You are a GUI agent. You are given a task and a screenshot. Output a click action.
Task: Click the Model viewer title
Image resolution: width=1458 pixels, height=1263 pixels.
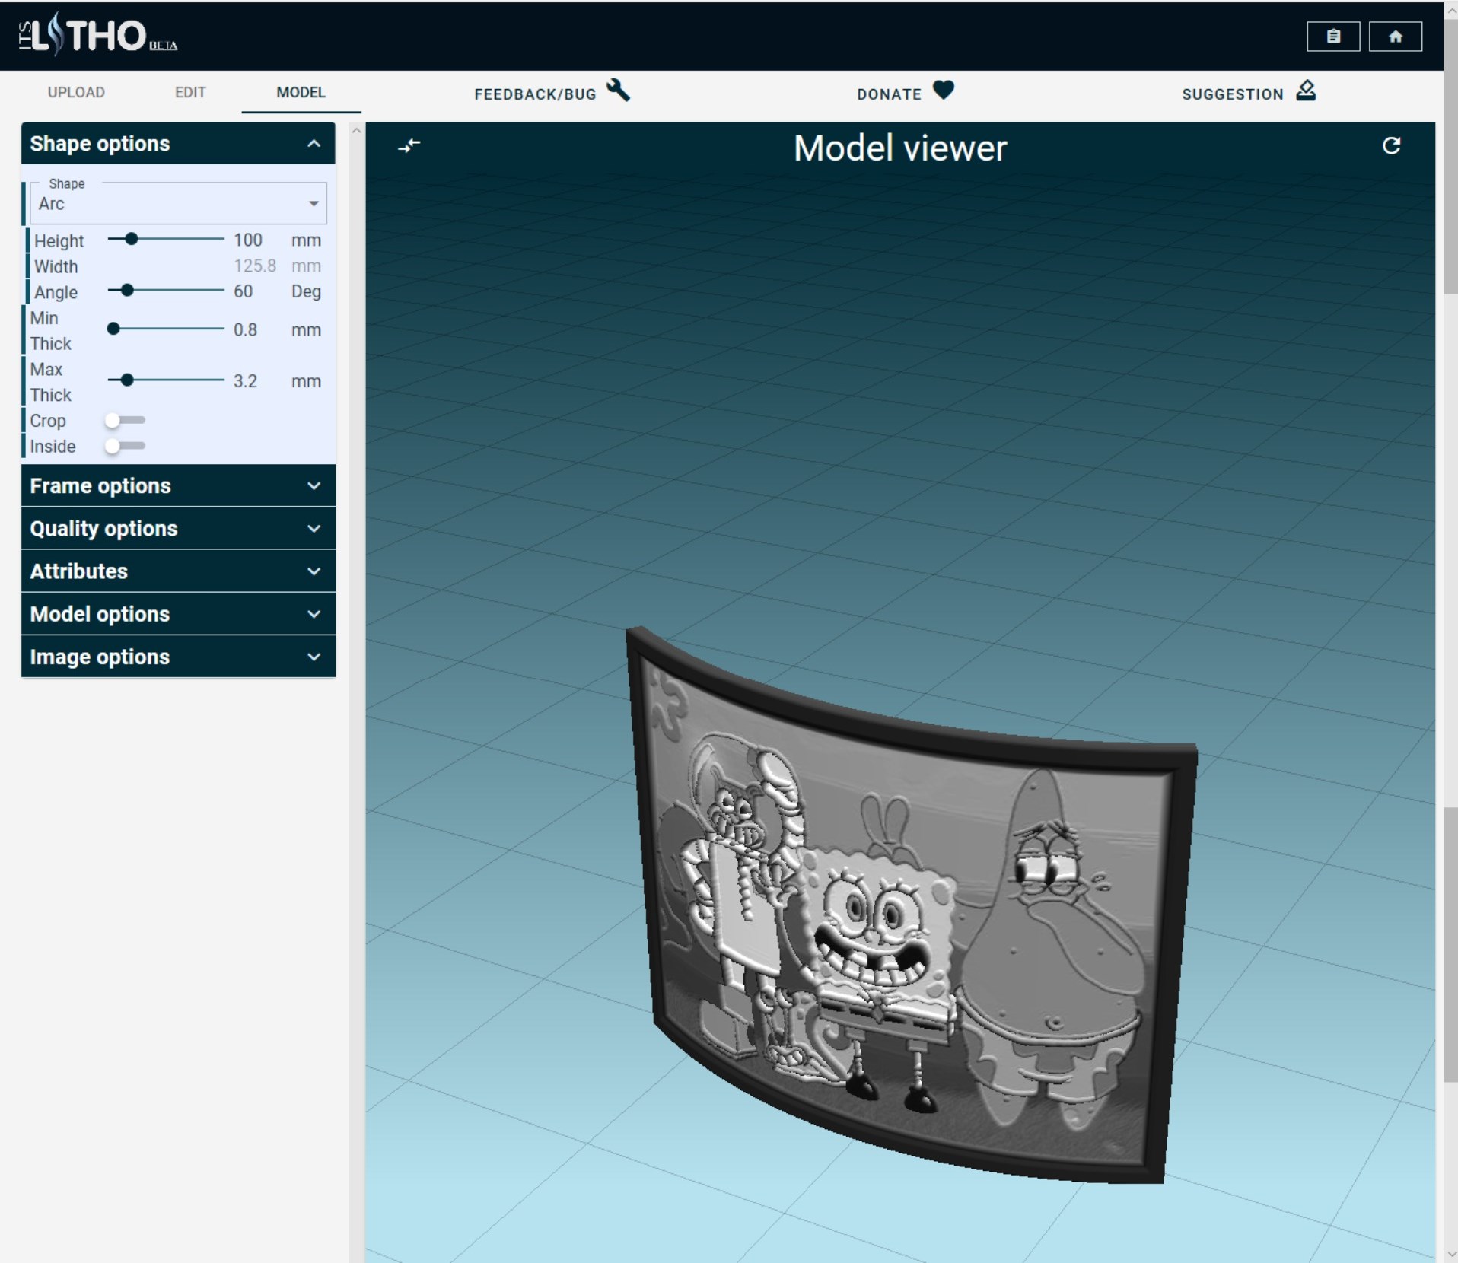click(x=900, y=148)
